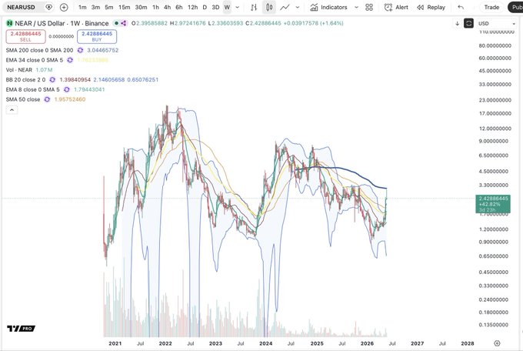The width and height of the screenshot is (523, 351).
Task: Open chart settings gear at bottom right
Action: (497, 343)
